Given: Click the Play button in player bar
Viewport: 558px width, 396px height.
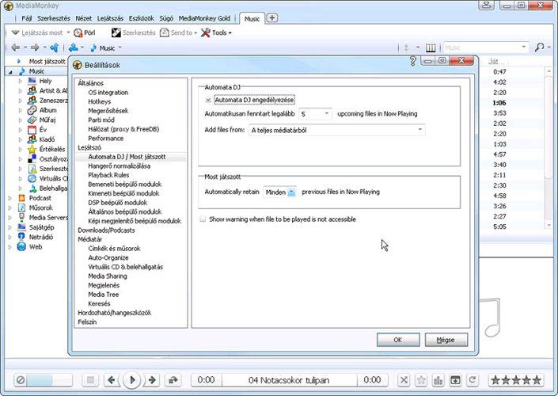Looking at the screenshot, I should point(133,380).
